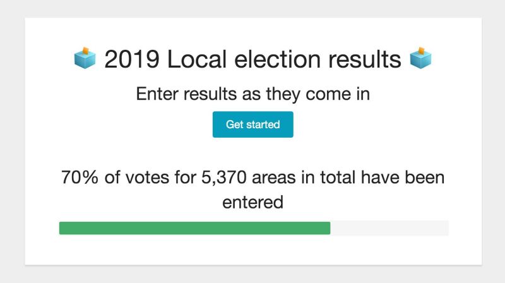Click the "2019 Local election results" heading

[x=252, y=59]
